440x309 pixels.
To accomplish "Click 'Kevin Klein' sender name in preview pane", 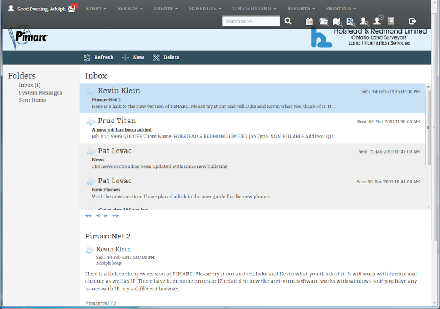I will coord(113,249).
